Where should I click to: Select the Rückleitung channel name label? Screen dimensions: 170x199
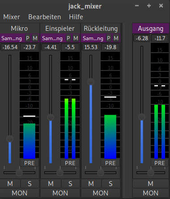pyautogui.click(x=101, y=29)
